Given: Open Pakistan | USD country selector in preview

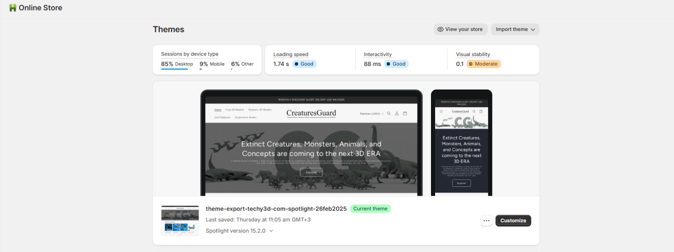Looking at the screenshot, I should click(371, 113).
